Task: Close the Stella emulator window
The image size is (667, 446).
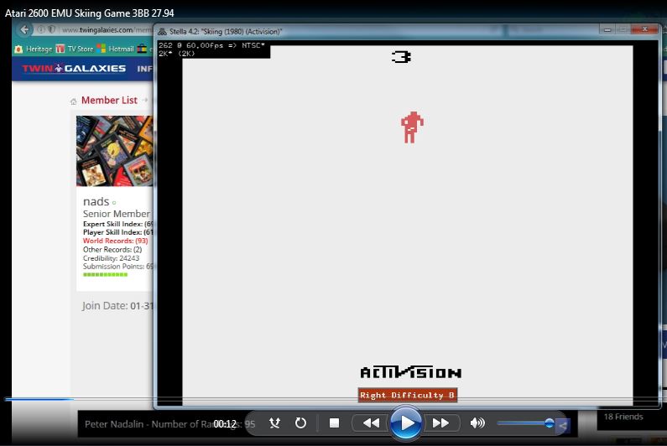Action: [x=644, y=29]
